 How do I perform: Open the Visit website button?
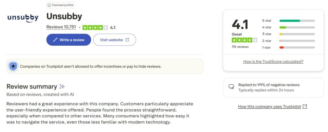(x=114, y=40)
